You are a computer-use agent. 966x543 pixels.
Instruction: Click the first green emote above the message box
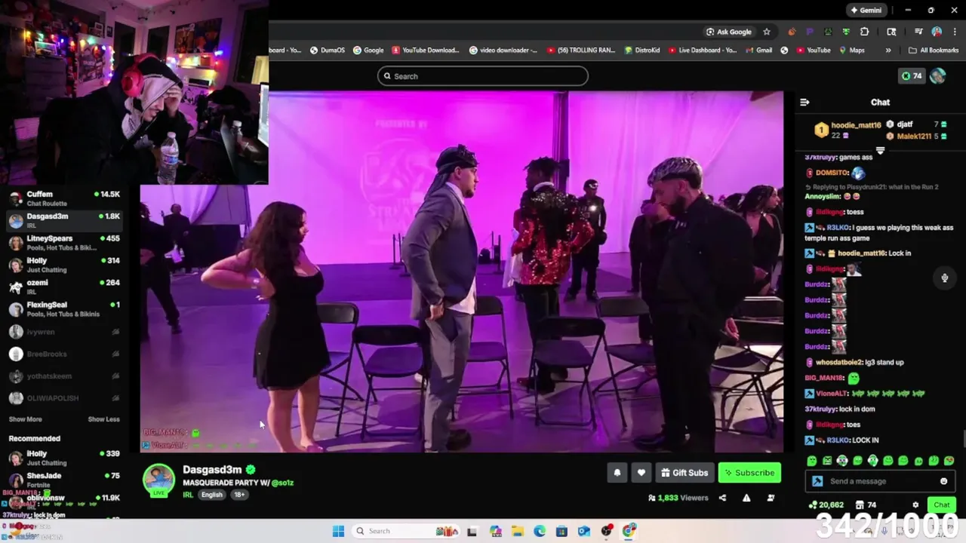point(811,461)
